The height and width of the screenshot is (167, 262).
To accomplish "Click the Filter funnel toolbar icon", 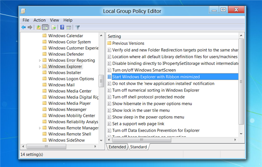I will [78, 27].
